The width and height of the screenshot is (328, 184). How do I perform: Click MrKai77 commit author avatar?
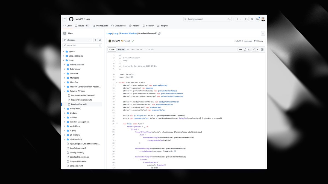[x=110, y=41]
